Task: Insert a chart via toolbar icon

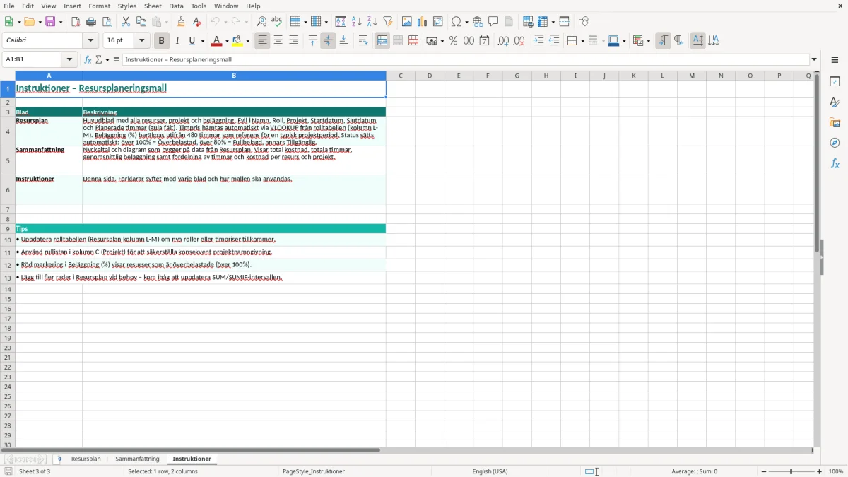Action: point(423,22)
